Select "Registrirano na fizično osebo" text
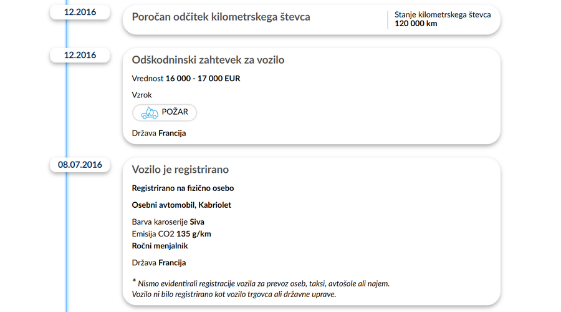The width and height of the screenshot is (561, 312). point(183,188)
